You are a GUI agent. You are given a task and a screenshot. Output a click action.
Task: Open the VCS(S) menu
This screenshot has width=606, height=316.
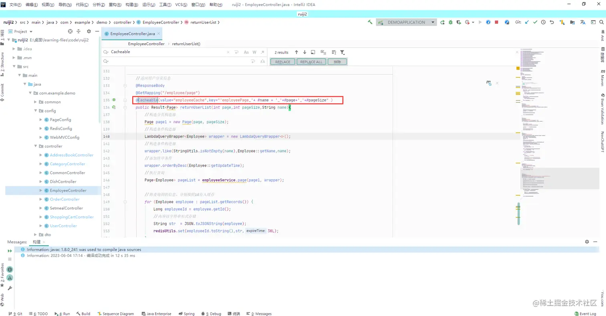click(x=182, y=4)
